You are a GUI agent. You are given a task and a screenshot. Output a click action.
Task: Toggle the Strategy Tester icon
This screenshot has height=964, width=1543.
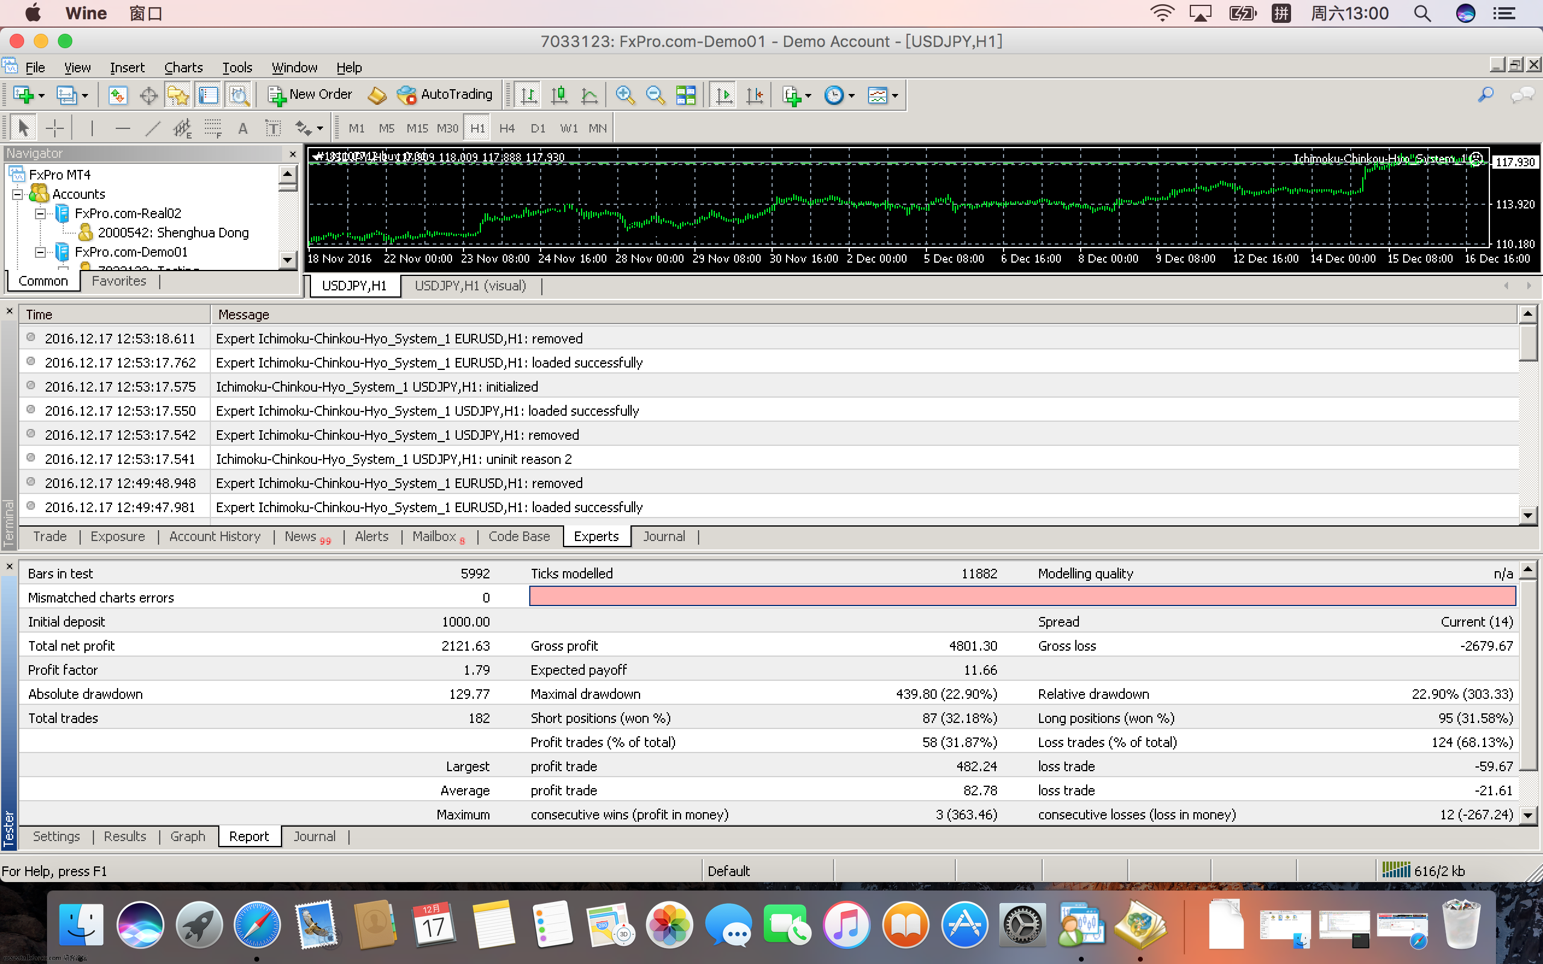[239, 96]
